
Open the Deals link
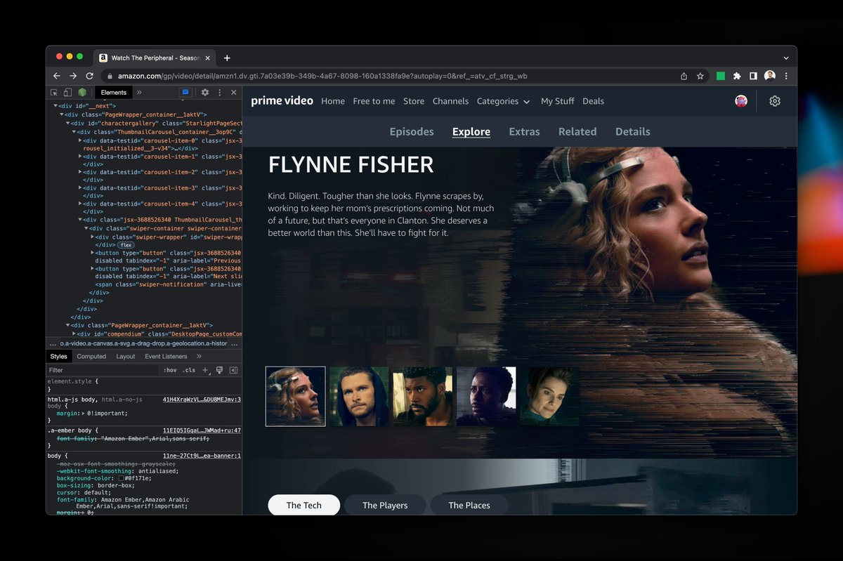click(593, 101)
